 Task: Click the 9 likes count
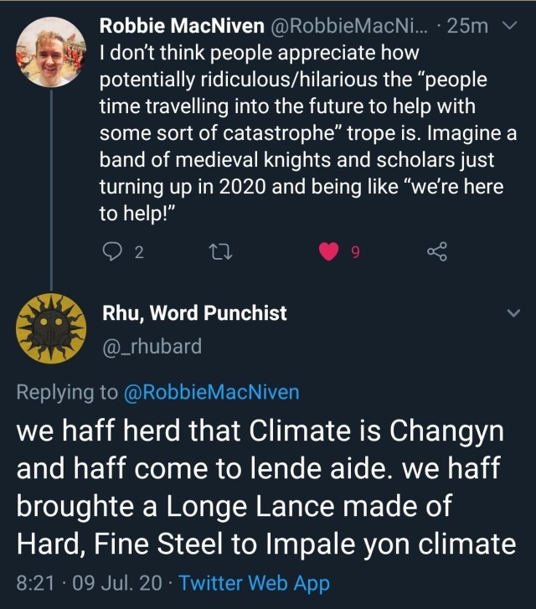click(x=355, y=253)
